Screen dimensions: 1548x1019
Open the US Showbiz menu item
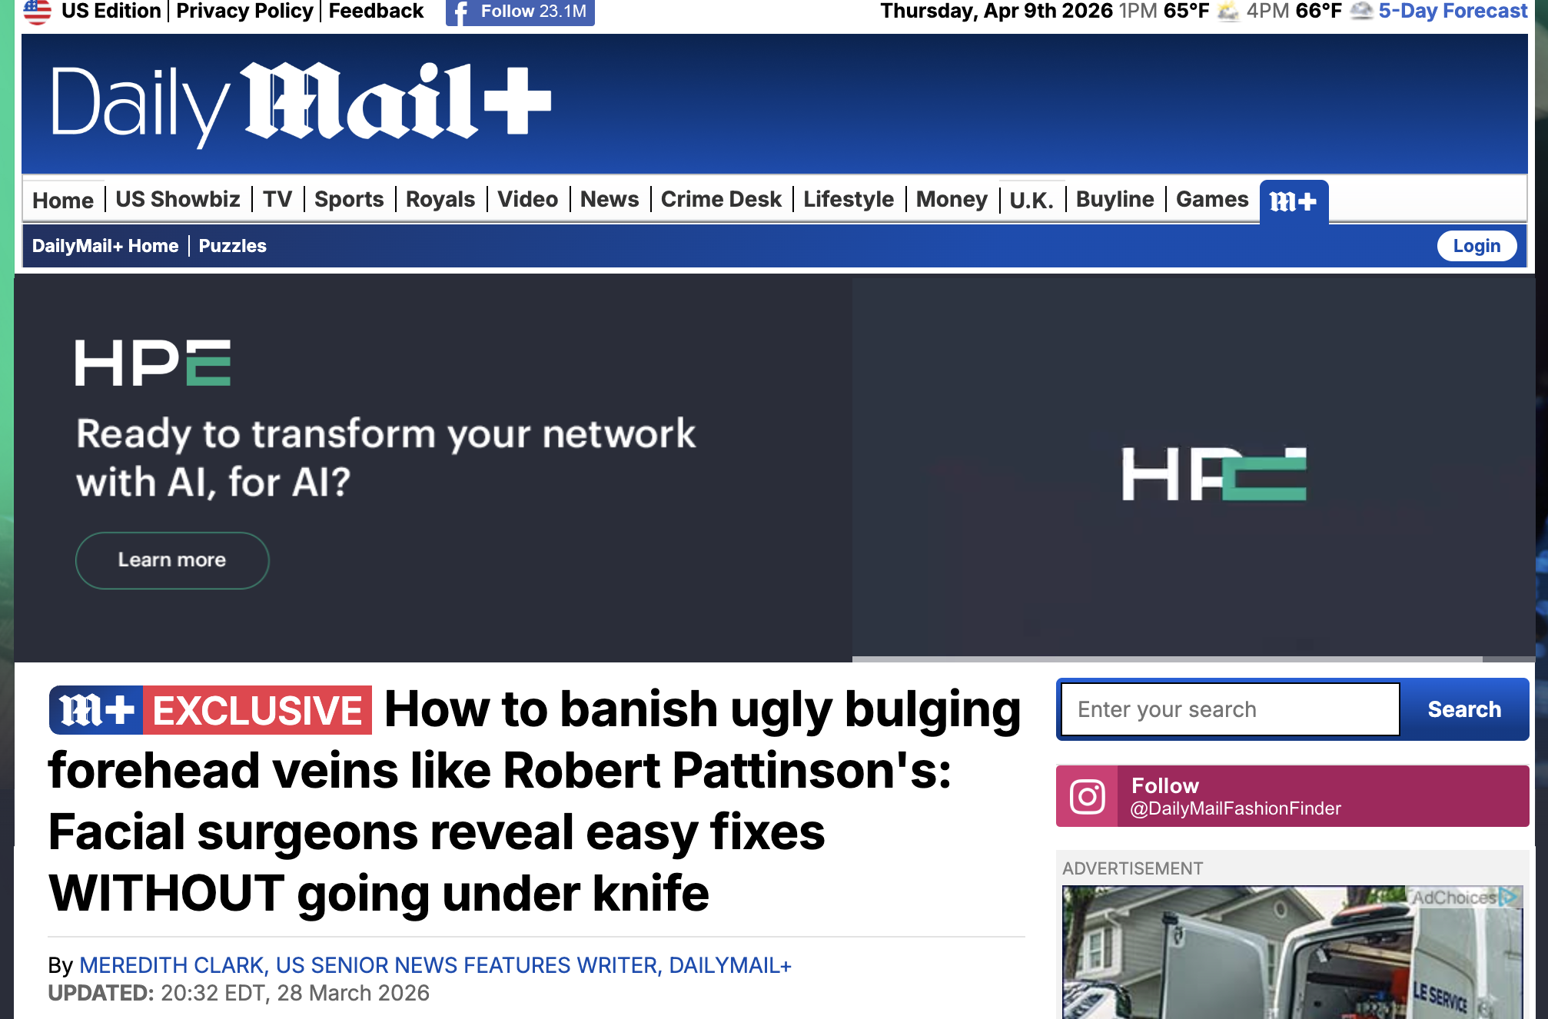178,199
